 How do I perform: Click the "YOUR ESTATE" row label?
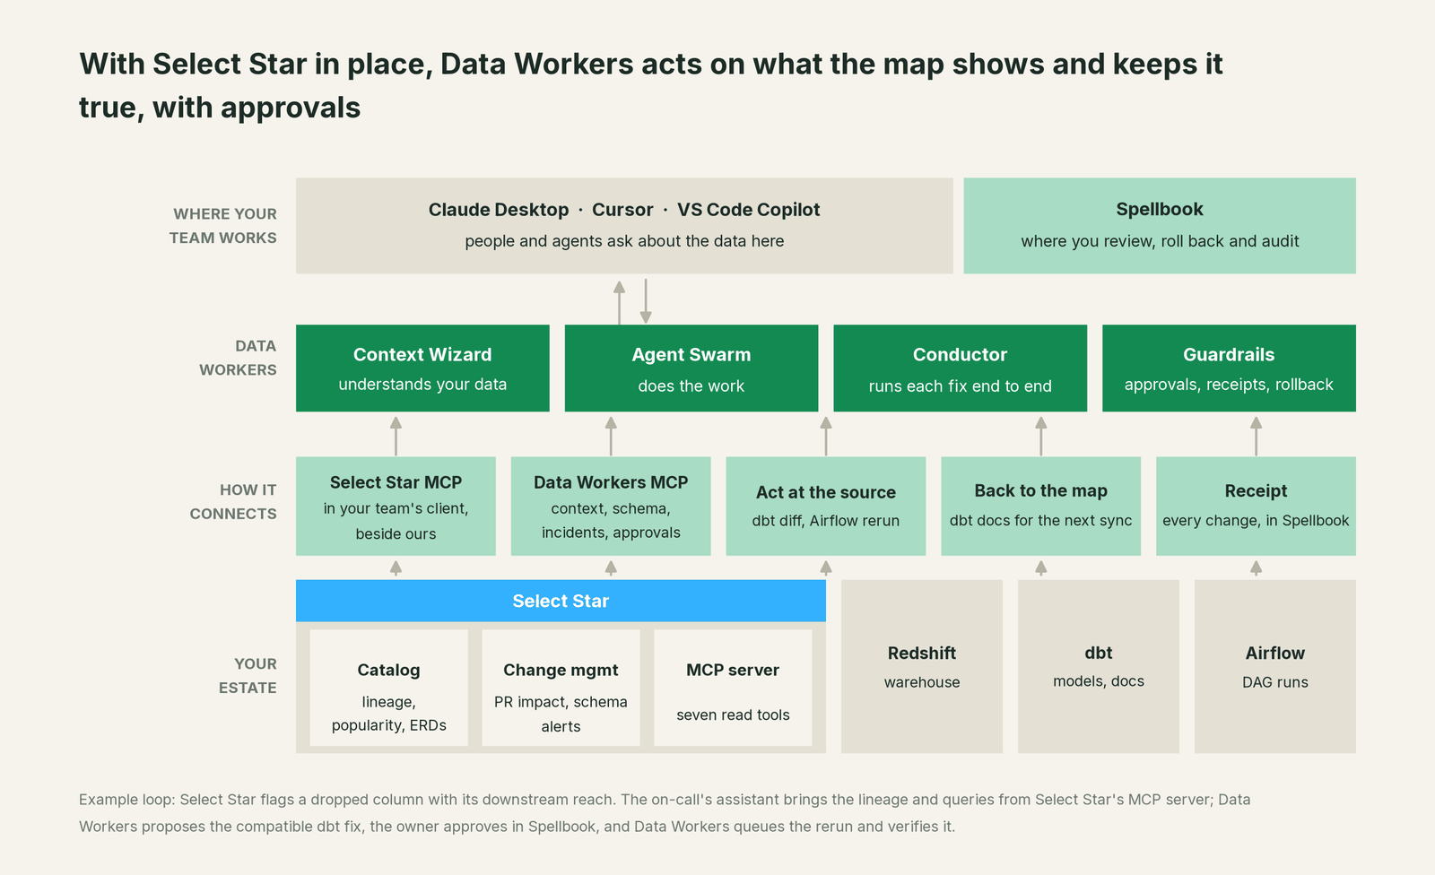point(248,676)
